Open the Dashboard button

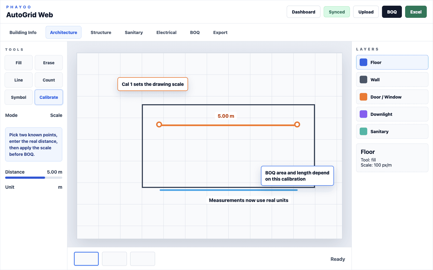[303, 12]
